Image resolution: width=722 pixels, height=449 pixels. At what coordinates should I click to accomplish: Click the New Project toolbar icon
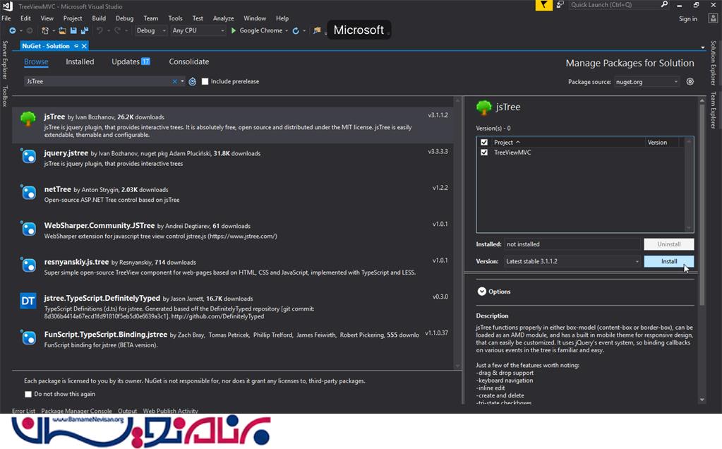click(45, 30)
